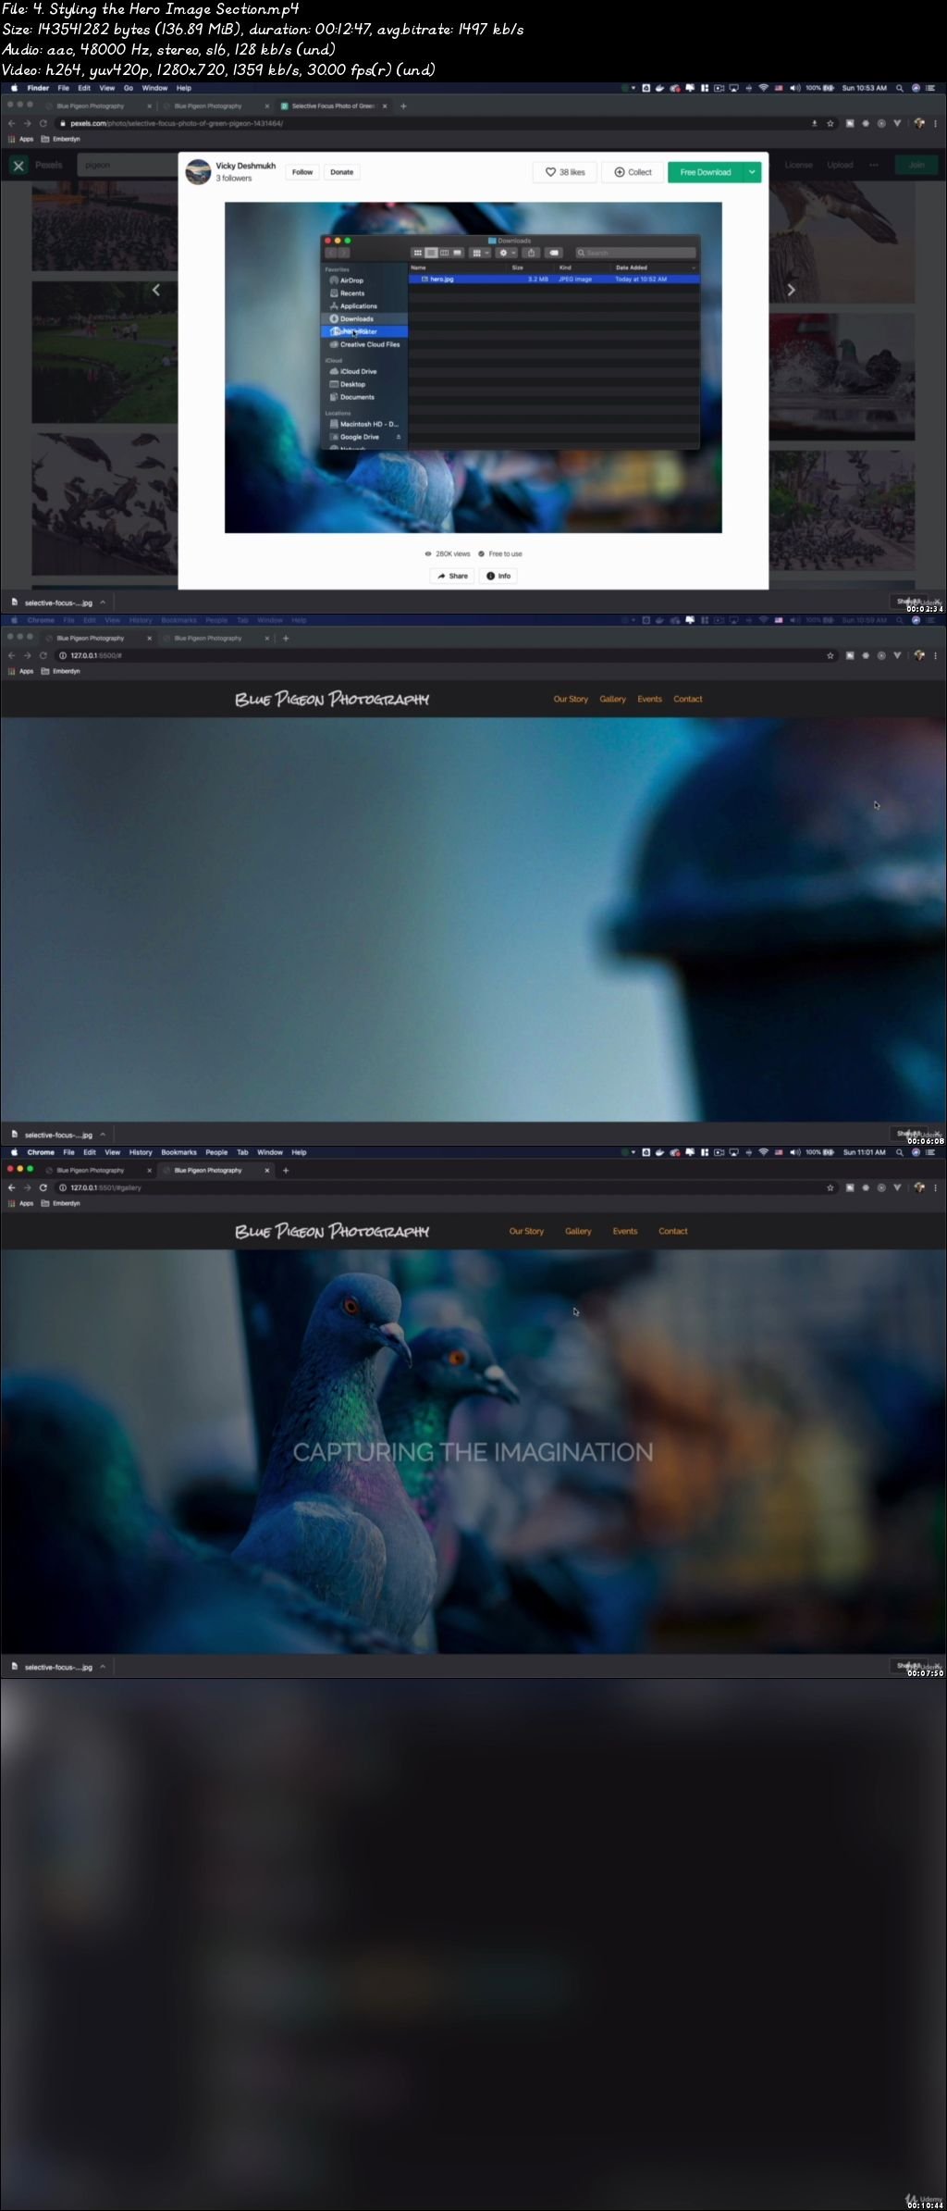The image size is (947, 2211).
Task: Click the Search field in the Downloads window
Action: (635, 253)
